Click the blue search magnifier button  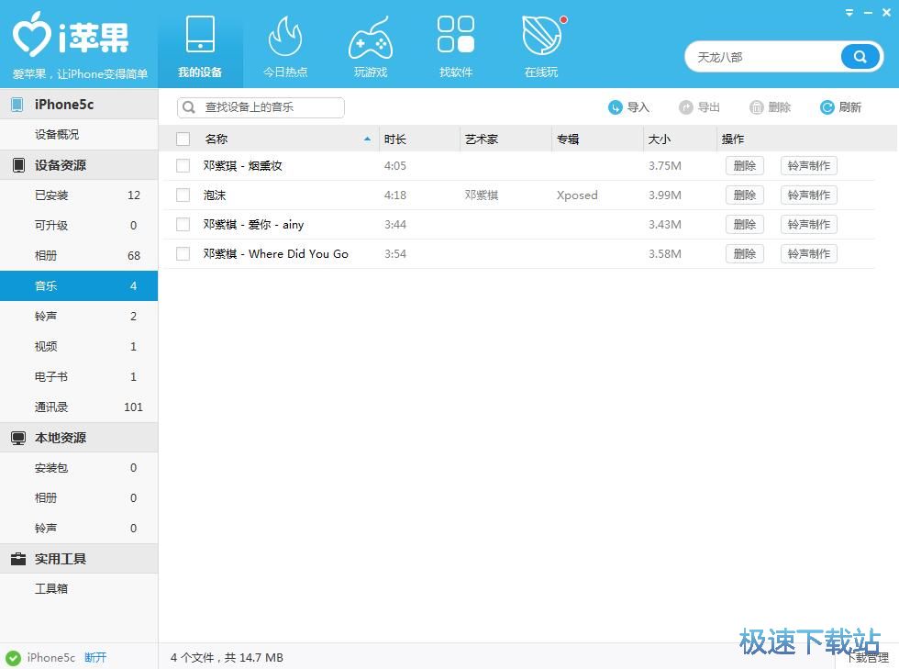click(860, 56)
